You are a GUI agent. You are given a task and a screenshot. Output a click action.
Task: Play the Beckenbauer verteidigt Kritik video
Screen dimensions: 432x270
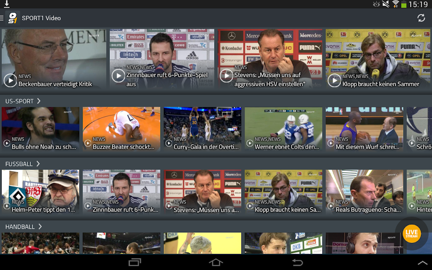[11, 81]
